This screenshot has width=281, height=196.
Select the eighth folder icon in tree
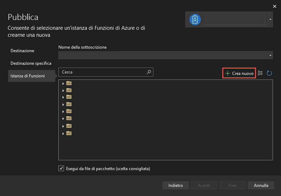(69, 133)
